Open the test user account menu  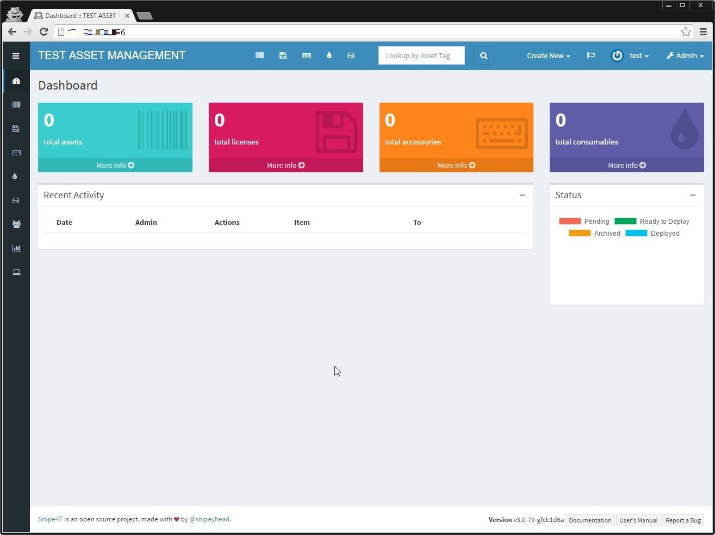[631, 55]
